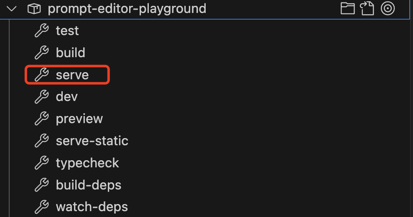The height and width of the screenshot is (217, 413).
Task: Collapse the prompt-editor-playground project node
Action: click(x=12, y=9)
